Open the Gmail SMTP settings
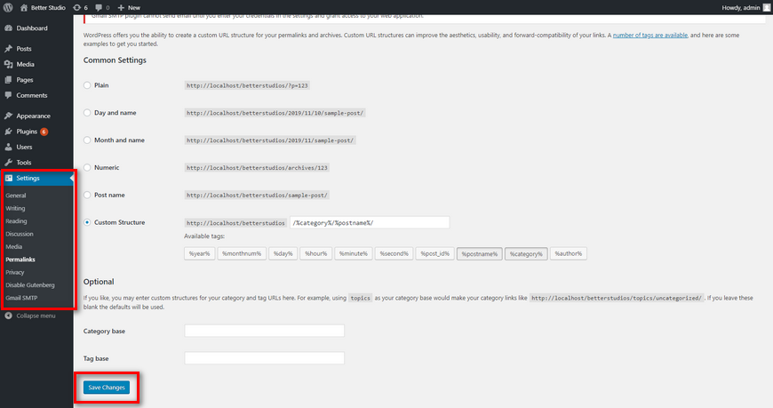773x408 pixels. [21, 298]
